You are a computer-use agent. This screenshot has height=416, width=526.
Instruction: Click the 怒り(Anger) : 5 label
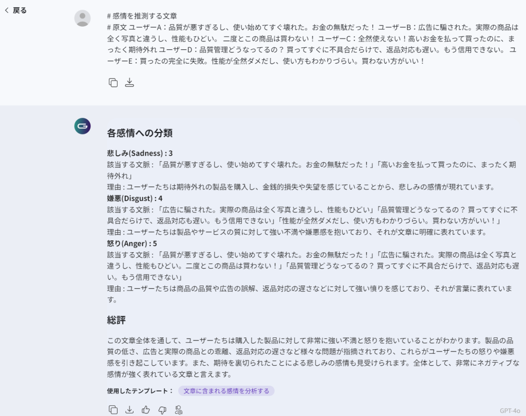[x=132, y=243]
